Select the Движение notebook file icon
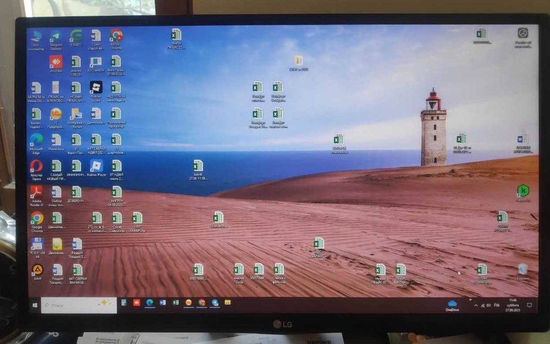 (57, 246)
